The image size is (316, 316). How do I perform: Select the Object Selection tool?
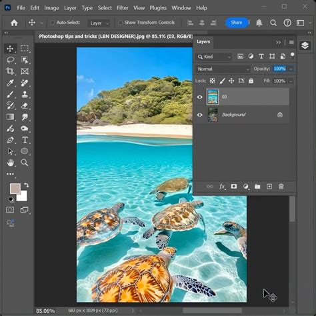25,60
